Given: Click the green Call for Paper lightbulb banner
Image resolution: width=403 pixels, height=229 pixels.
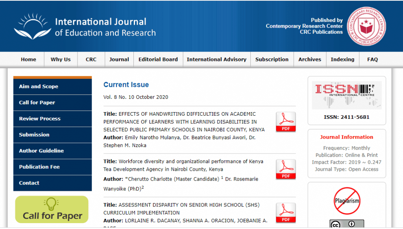Looking at the screenshot, I should (52, 209).
